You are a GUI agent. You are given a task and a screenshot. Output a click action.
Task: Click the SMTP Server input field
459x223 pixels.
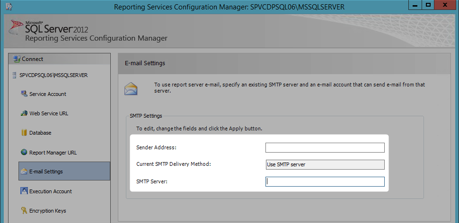point(325,181)
